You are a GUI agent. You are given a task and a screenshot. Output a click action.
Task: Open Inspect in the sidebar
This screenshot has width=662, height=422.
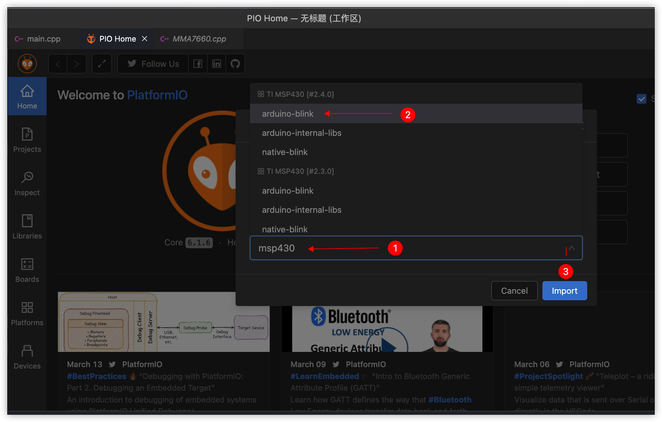[27, 184]
